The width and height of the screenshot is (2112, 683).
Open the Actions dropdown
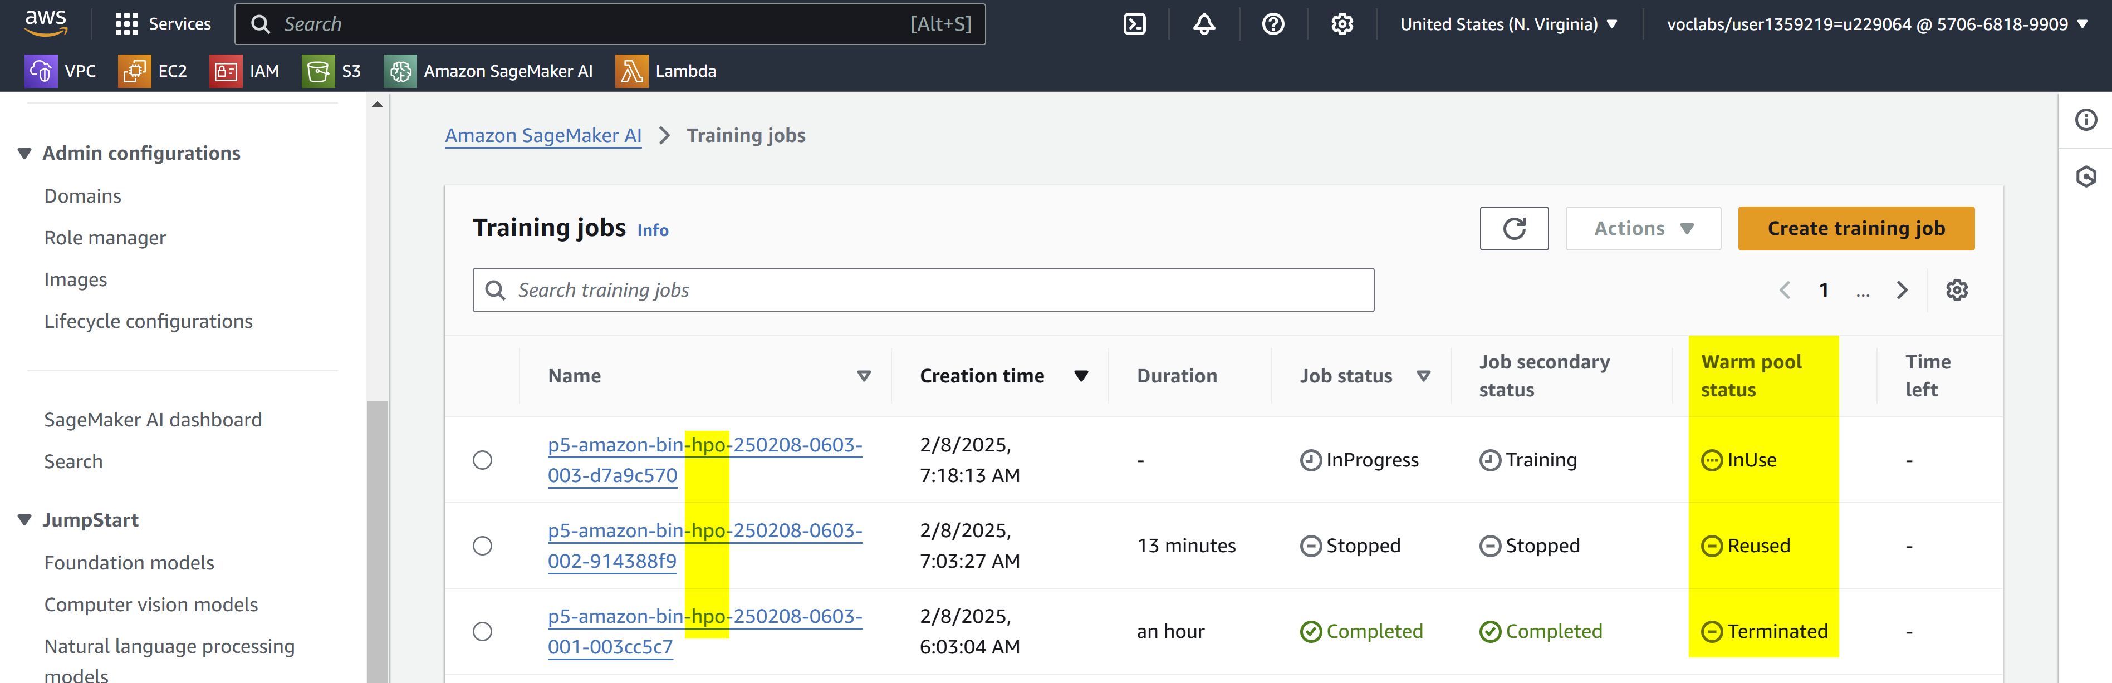(x=1642, y=229)
